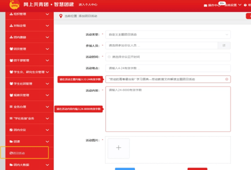Open the mail envelope icon in header
The height and width of the screenshot is (170, 251).
(205, 6)
